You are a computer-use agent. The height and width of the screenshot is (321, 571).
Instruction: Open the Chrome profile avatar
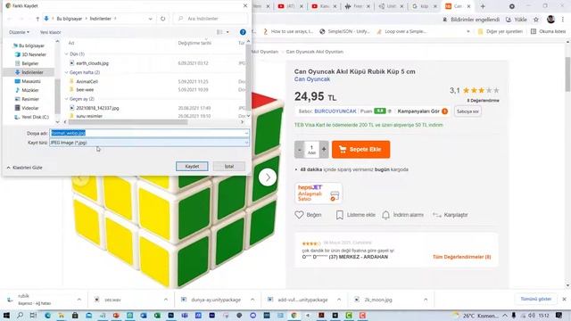click(x=550, y=20)
